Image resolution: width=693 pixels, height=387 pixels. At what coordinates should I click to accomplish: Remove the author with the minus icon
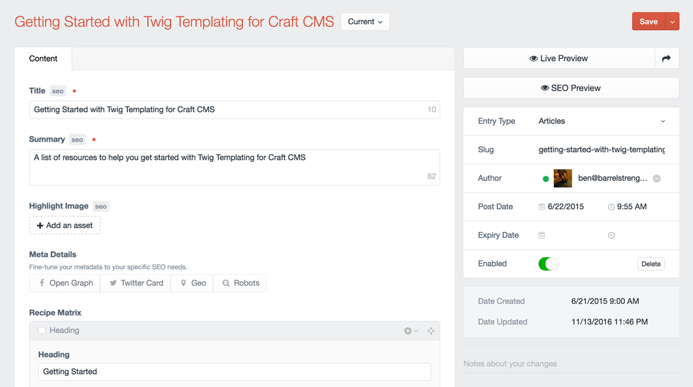click(656, 179)
